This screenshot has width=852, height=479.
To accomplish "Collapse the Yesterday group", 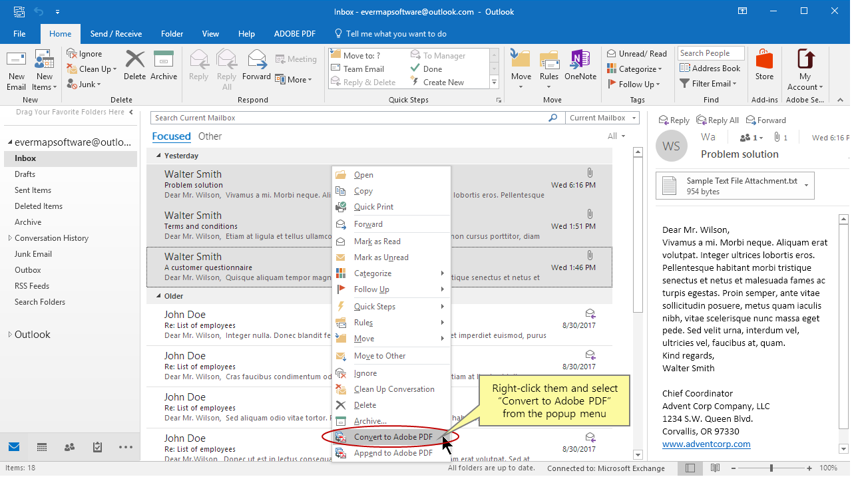I will [x=158, y=156].
